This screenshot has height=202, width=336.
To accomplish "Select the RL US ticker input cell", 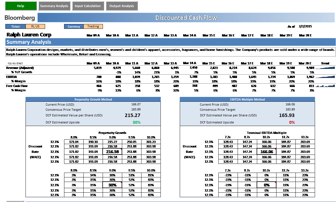I will coord(35,26).
